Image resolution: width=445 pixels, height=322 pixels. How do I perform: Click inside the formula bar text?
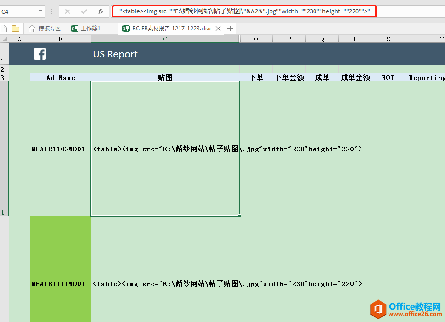click(x=243, y=11)
